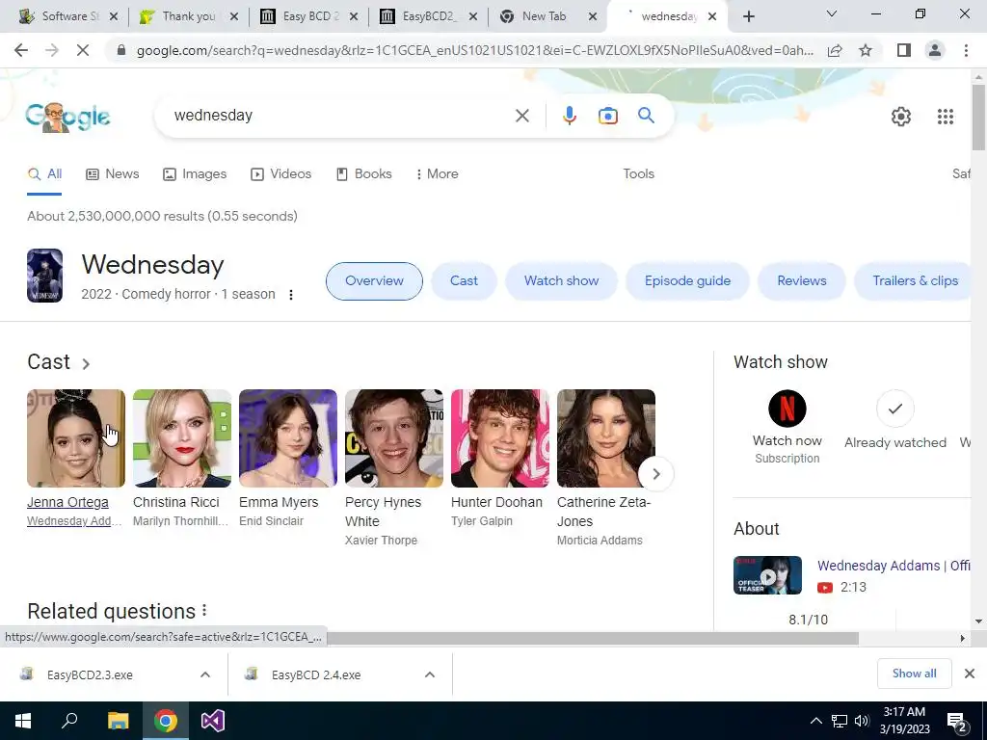Search by image camera icon
Image resolution: width=987 pixels, height=740 pixels.
click(x=607, y=116)
